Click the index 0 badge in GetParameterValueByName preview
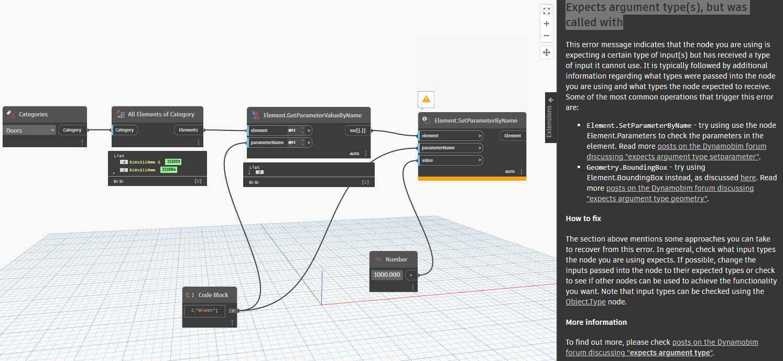The width and height of the screenshot is (783, 361). [260, 172]
